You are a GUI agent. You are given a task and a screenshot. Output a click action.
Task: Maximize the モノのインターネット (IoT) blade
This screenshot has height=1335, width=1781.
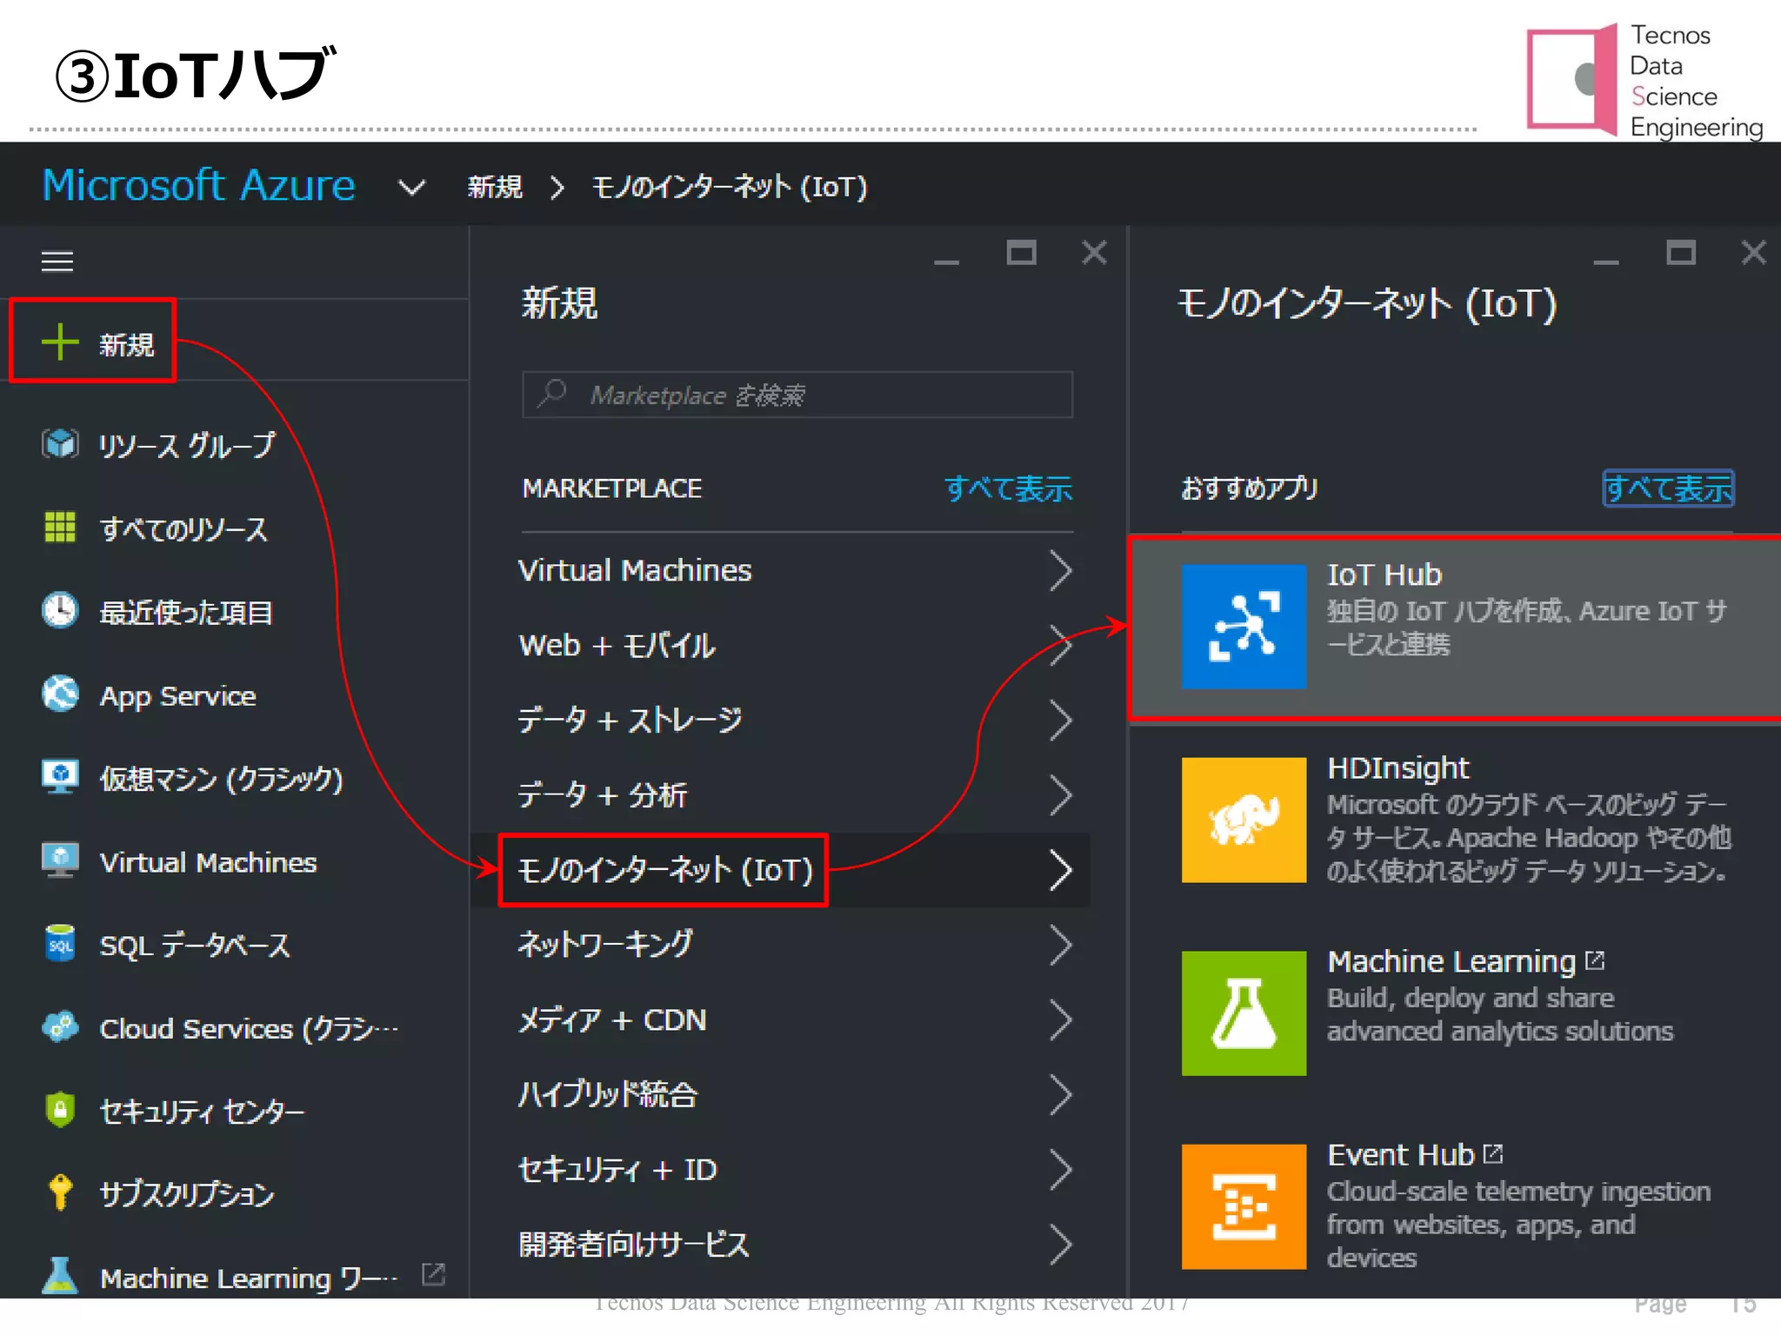point(1680,253)
